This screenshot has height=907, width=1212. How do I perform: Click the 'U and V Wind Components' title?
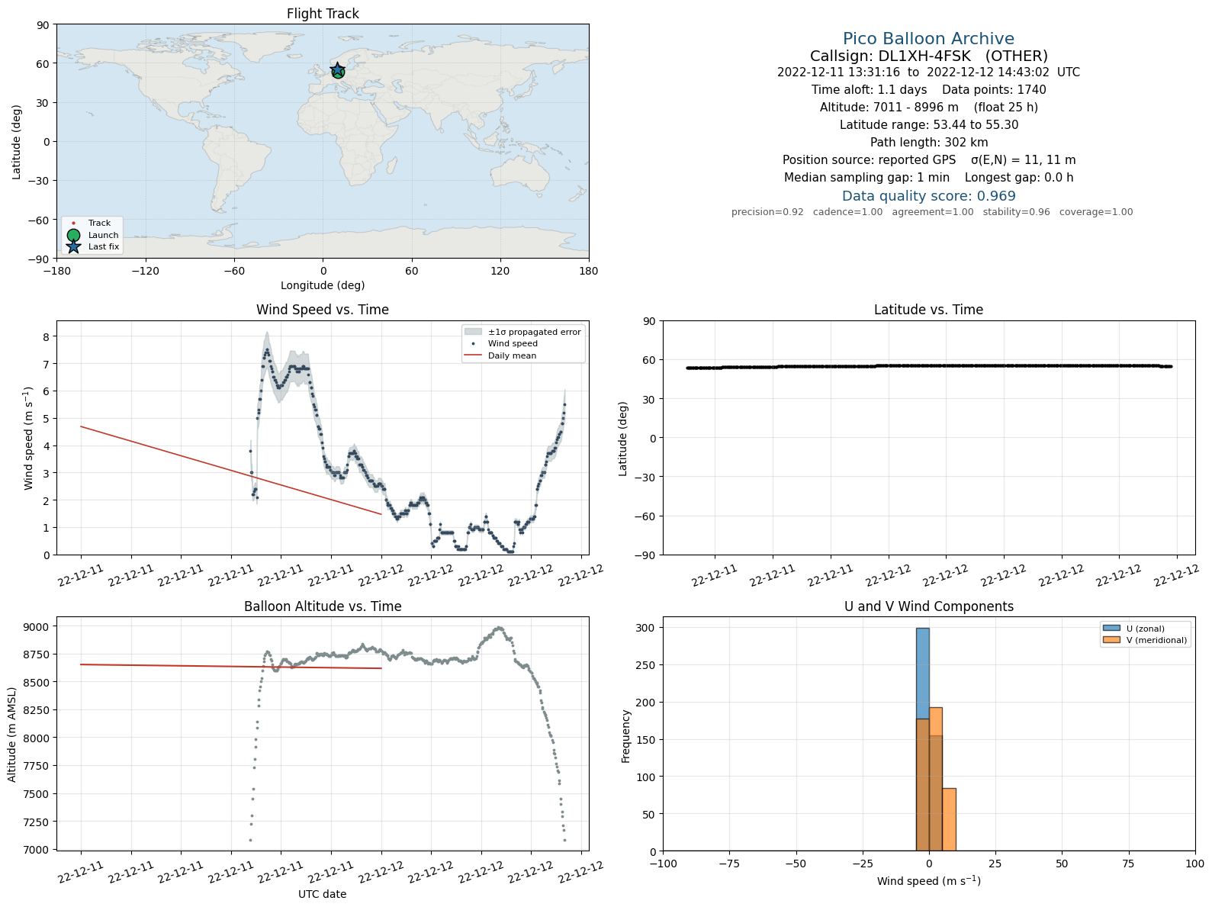pyautogui.click(x=928, y=606)
